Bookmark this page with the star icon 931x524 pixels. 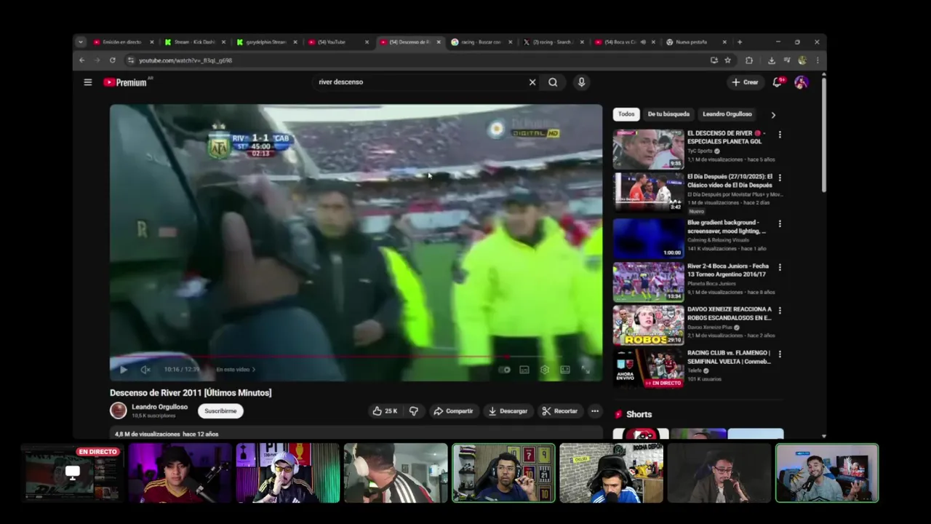(x=727, y=60)
